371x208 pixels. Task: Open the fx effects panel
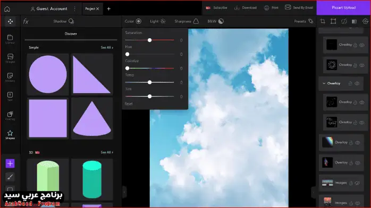click(x=26, y=21)
